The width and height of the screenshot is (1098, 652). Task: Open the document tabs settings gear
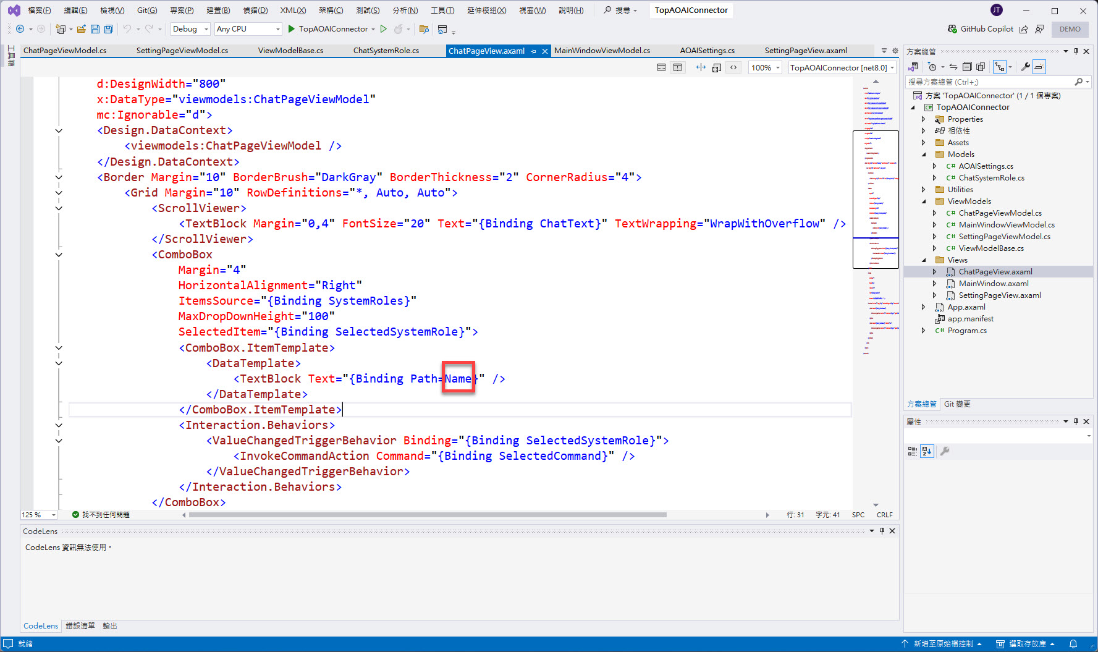click(x=895, y=51)
